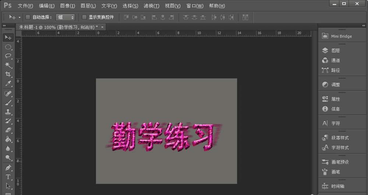Select the Elliptical Marquee tool
Image resolution: width=368 pixels, height=195 pixels.
click(8, 47)
